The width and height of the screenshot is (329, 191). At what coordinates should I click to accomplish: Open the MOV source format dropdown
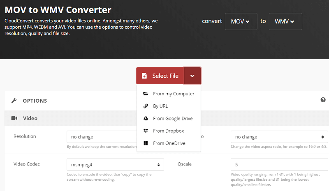pyautogui.click(x=241, y=21)
